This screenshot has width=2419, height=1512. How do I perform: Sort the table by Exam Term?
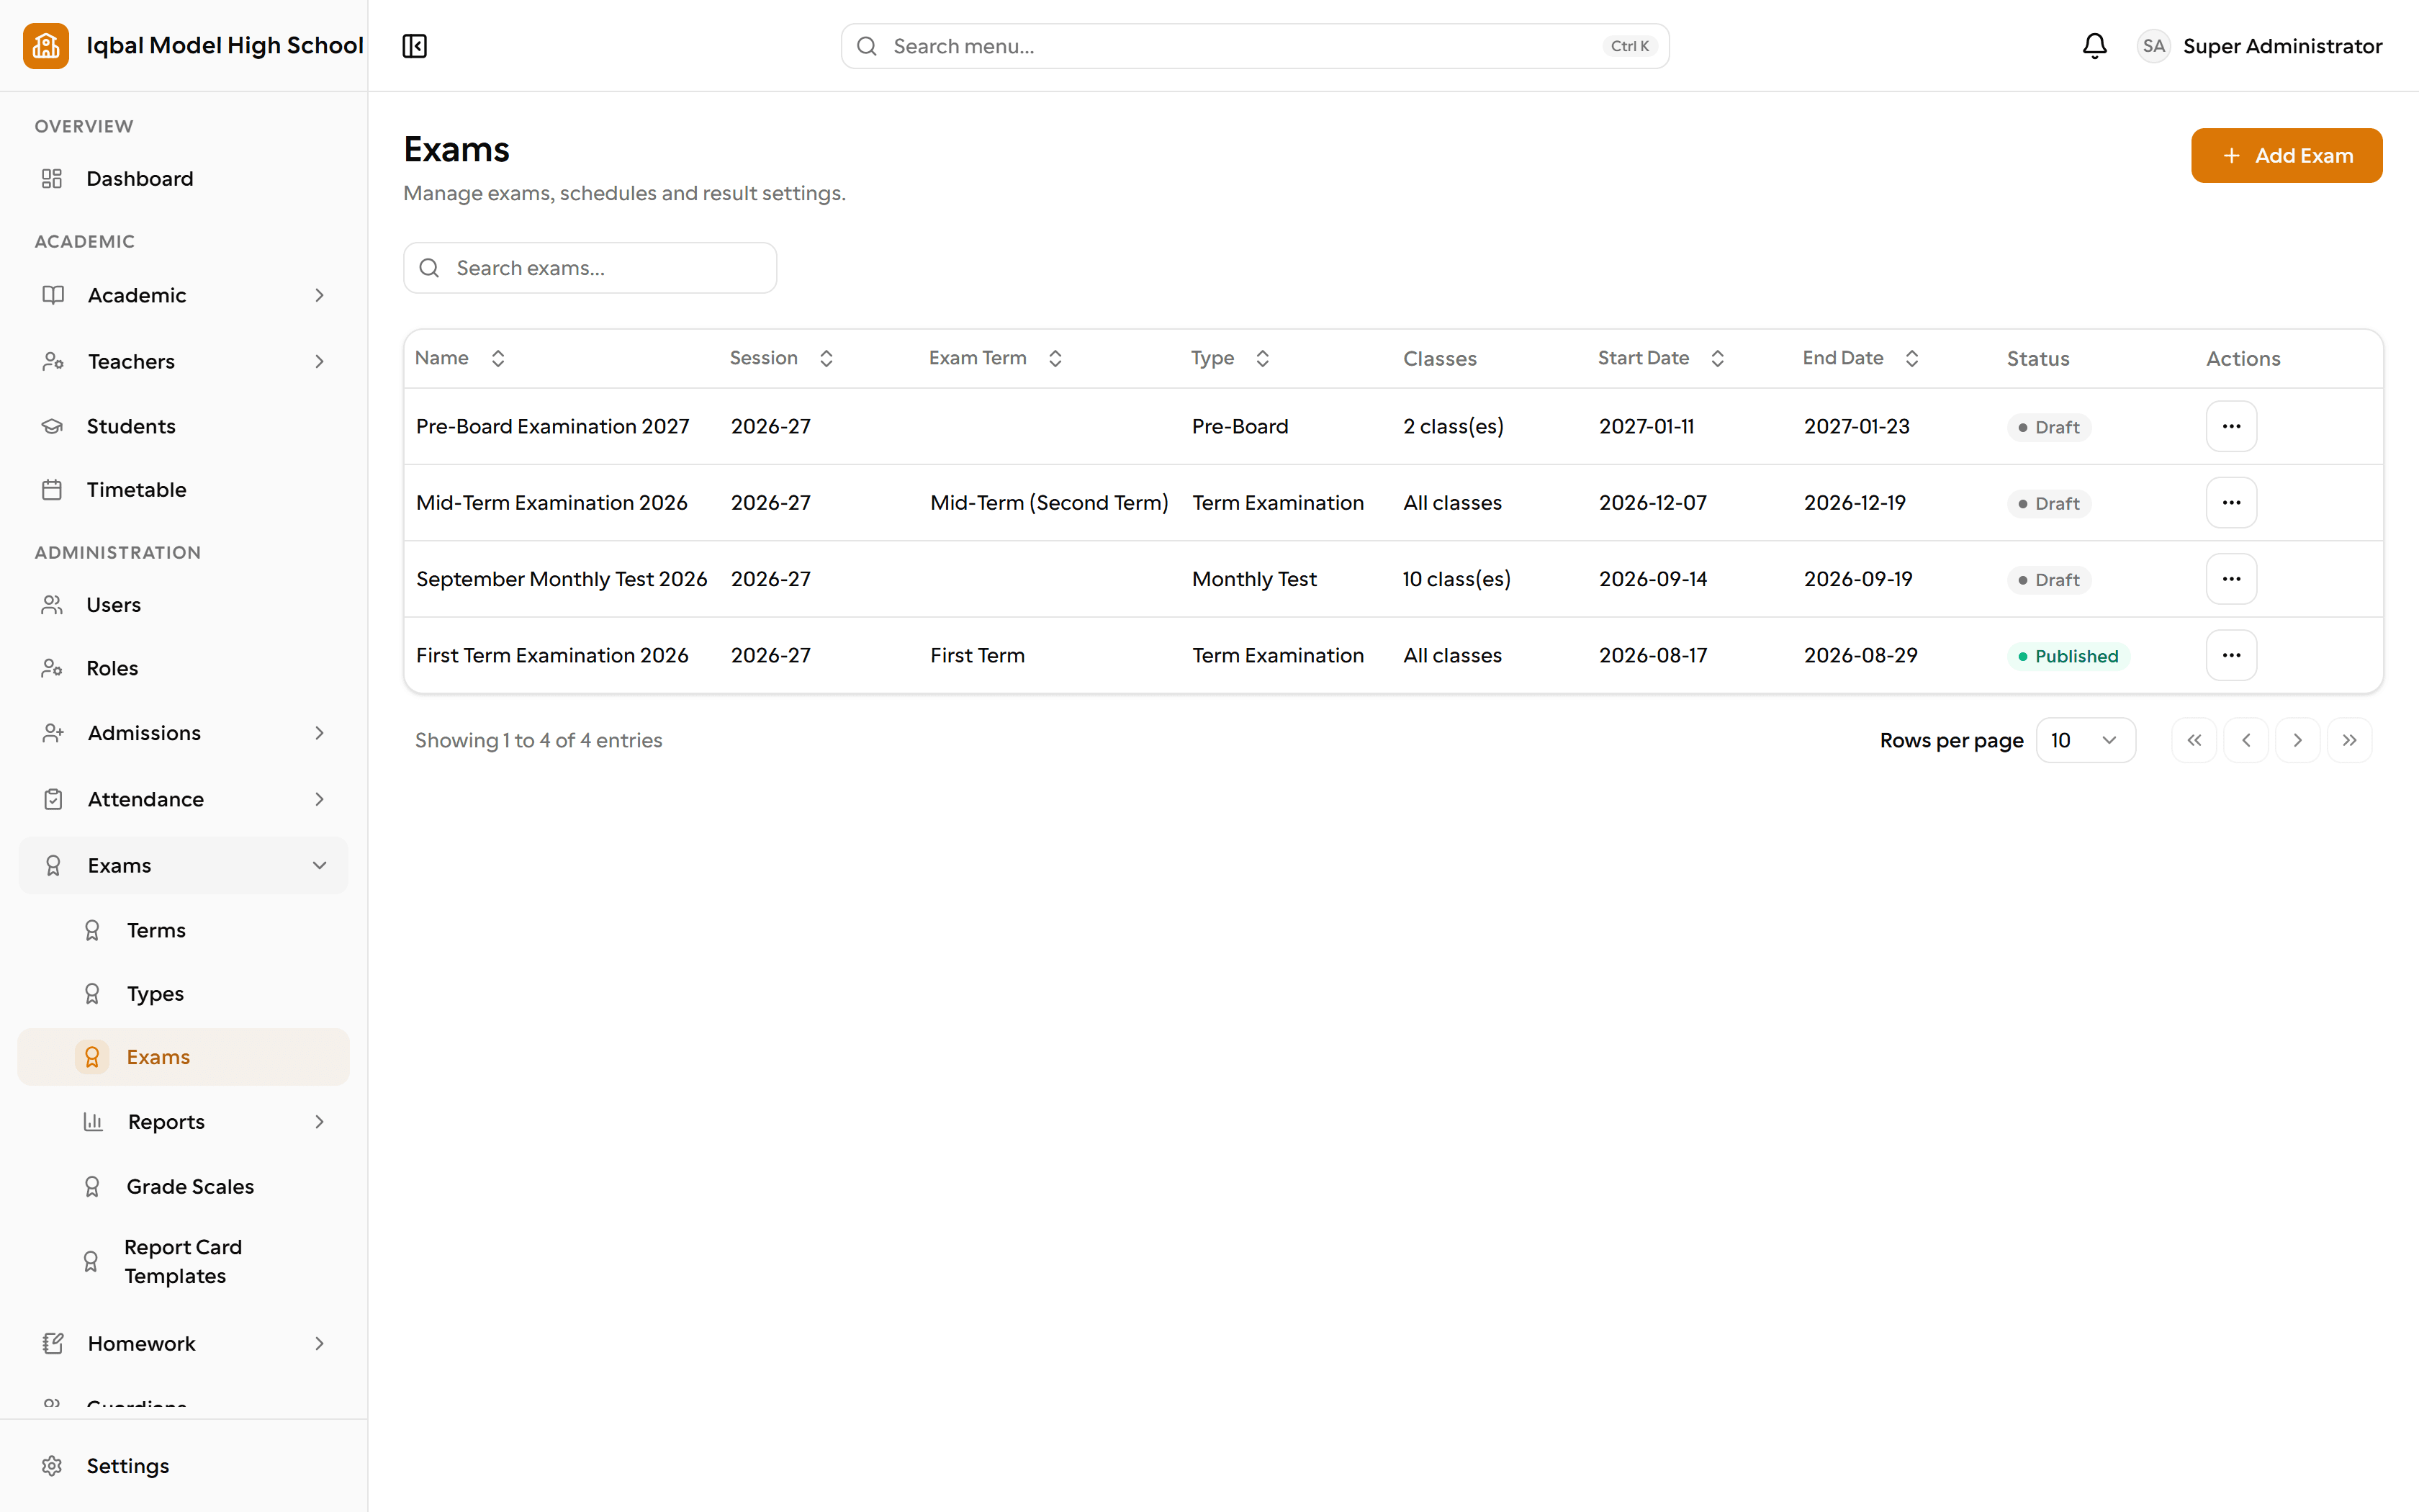click(996, 358)
